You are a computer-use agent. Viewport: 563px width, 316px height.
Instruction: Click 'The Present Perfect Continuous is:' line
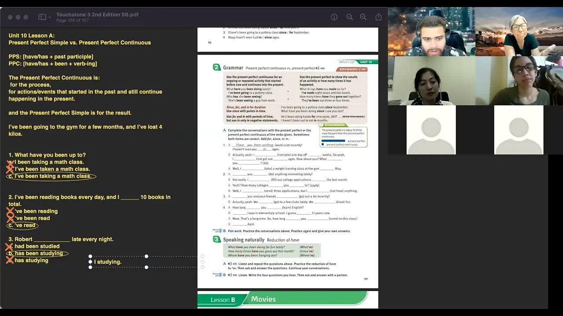click(54, 78)
